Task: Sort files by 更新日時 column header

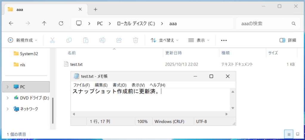Action: click(173, 53)
